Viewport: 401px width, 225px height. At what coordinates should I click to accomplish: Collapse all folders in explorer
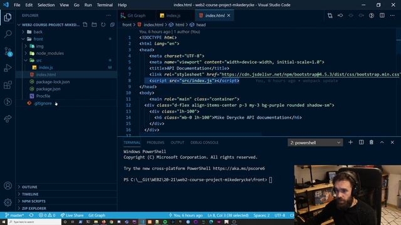point(112,25)
